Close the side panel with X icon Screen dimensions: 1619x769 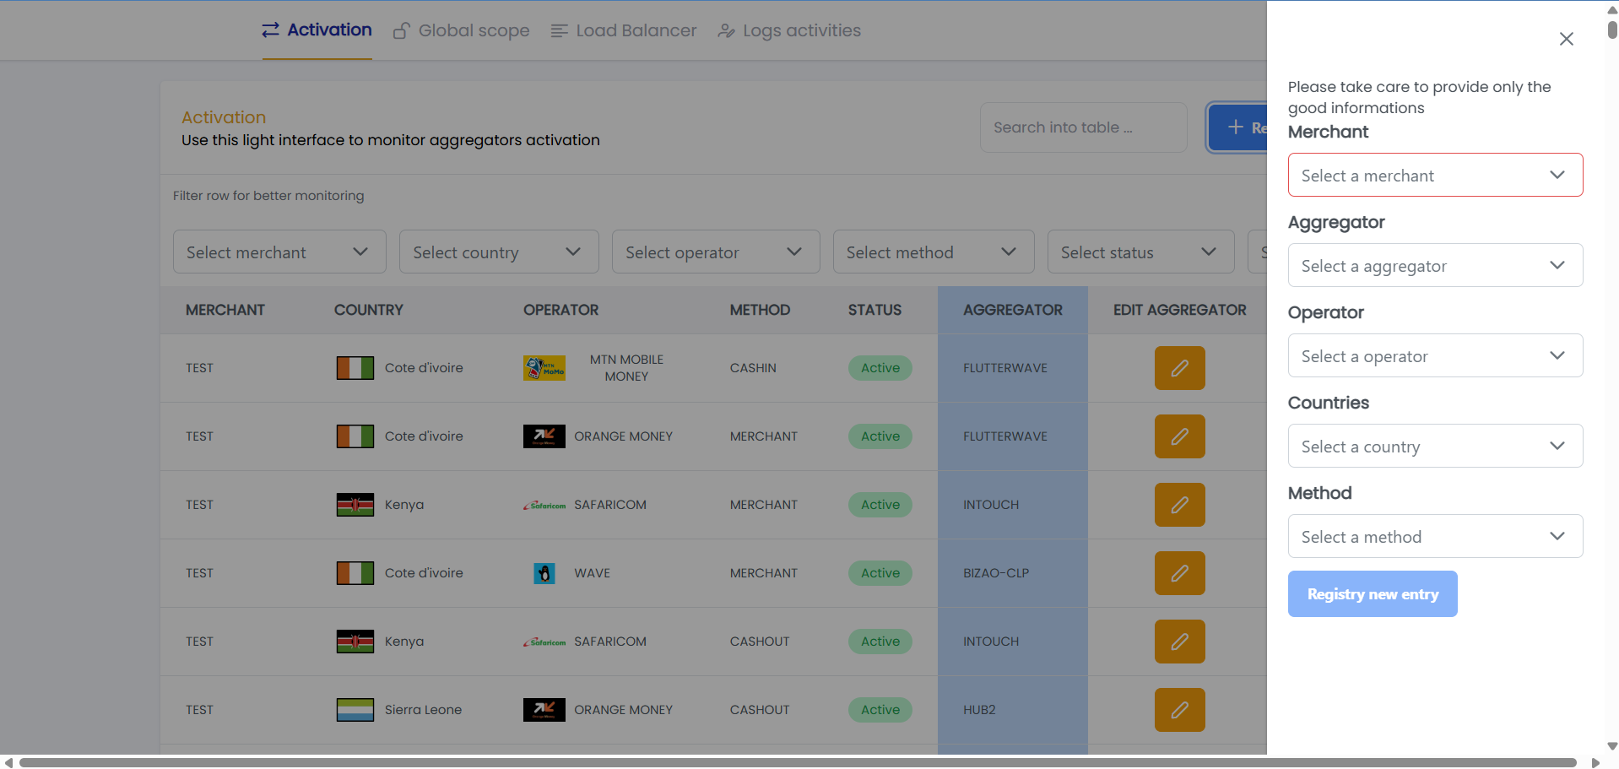1566,39
